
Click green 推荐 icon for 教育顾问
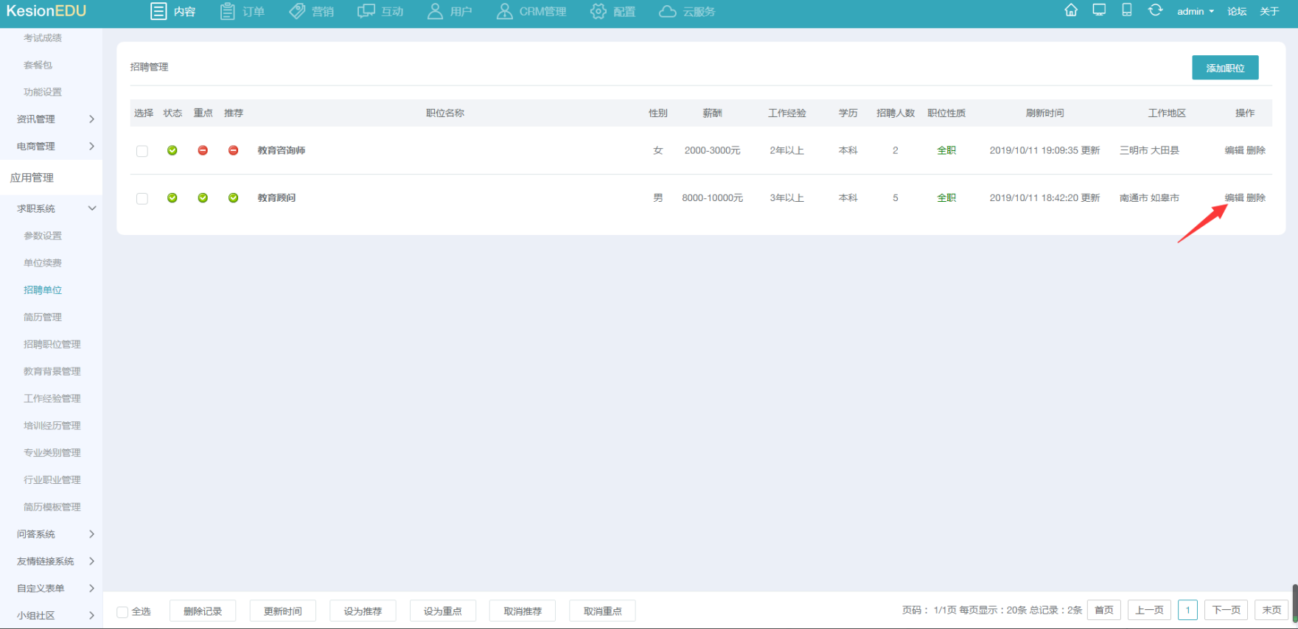click(234, 198)
